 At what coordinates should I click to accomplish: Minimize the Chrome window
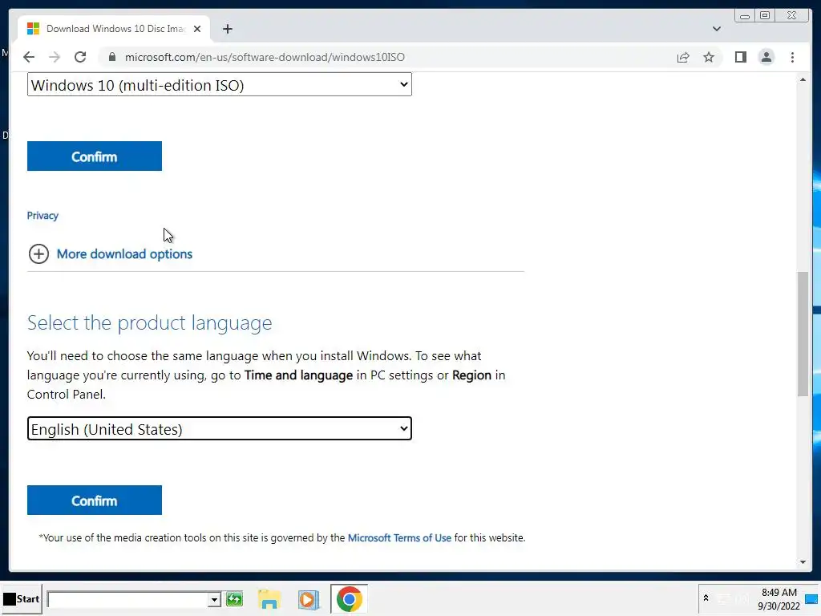point(744,16)
